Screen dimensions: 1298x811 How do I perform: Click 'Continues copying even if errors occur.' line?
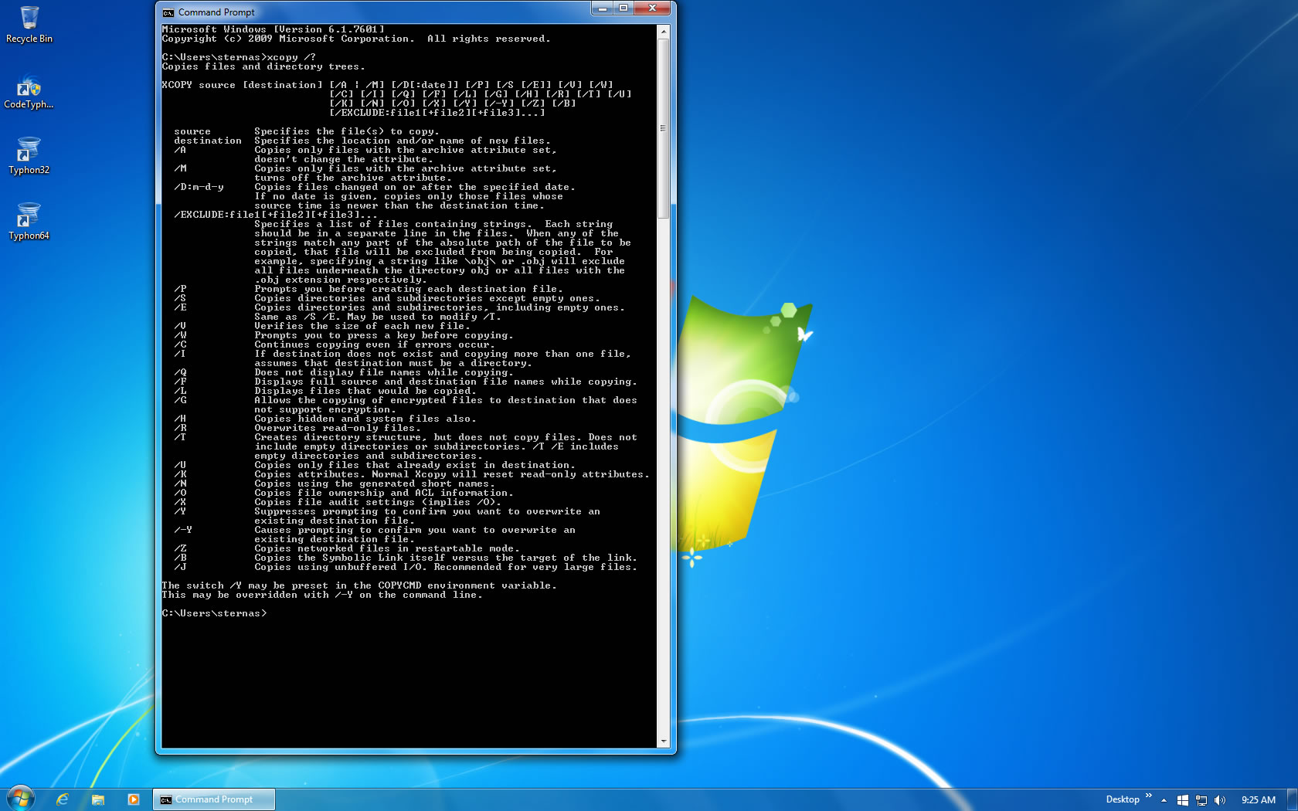point(375,345)
